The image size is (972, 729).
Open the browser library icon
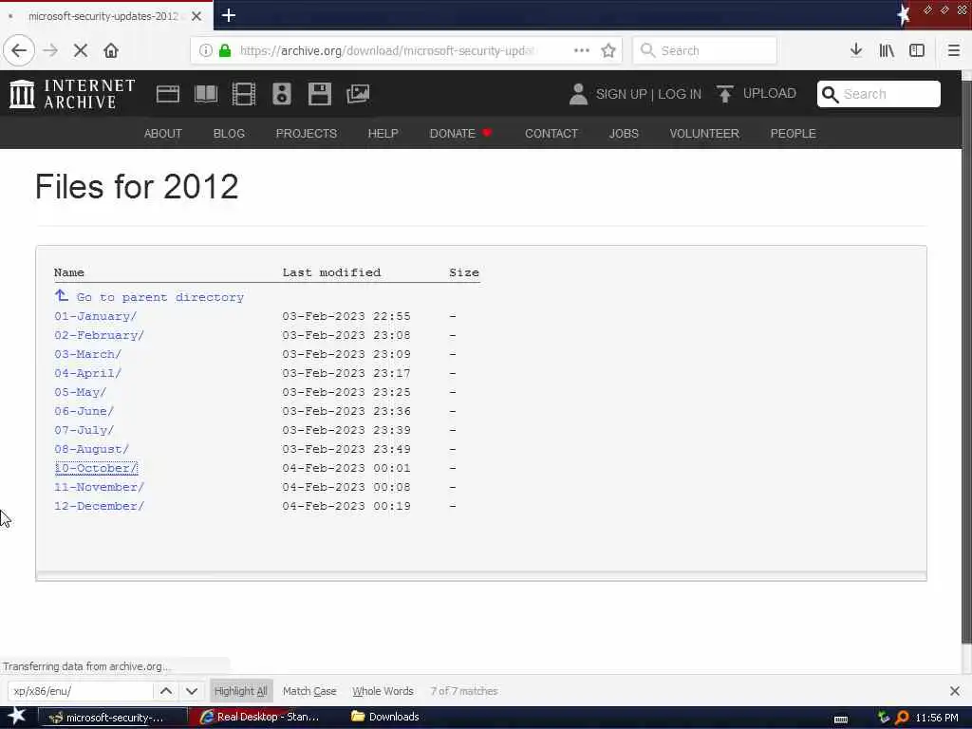(x=887, y=50)
